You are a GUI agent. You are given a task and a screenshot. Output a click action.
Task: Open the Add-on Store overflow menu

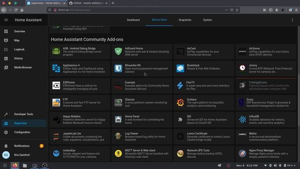pos(292,20)
